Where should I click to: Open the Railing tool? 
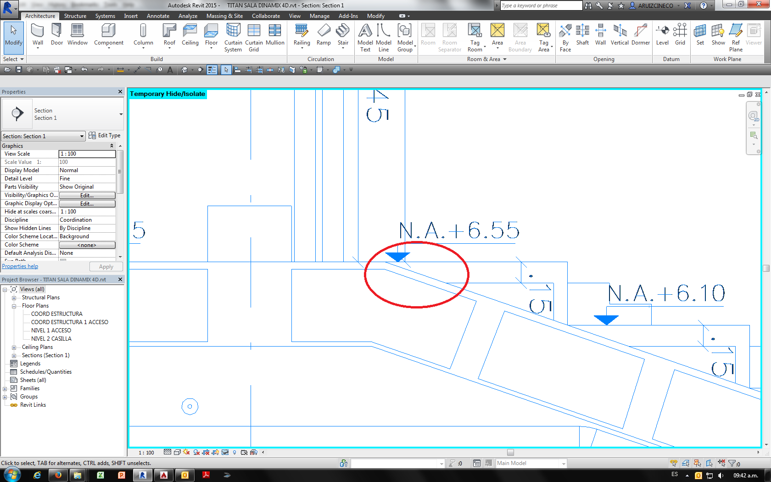tap(302, 34)
